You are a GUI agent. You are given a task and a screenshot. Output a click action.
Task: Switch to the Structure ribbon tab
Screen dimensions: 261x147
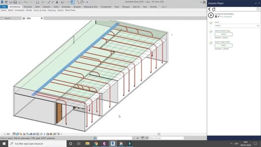[x=28, y=7]
